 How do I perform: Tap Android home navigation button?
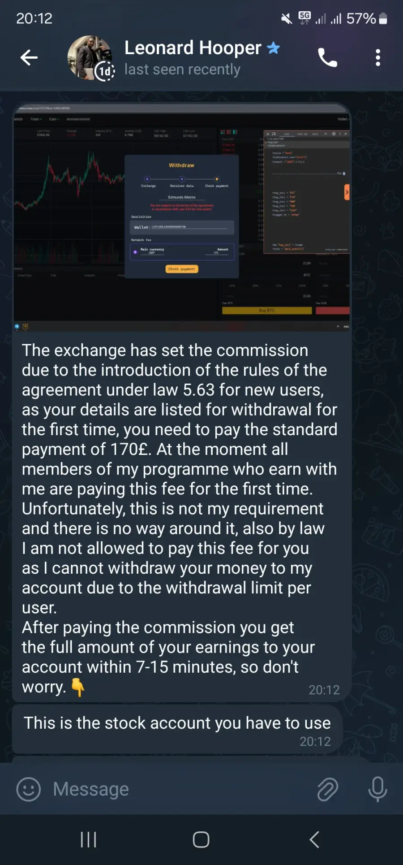tap(201, 839)
